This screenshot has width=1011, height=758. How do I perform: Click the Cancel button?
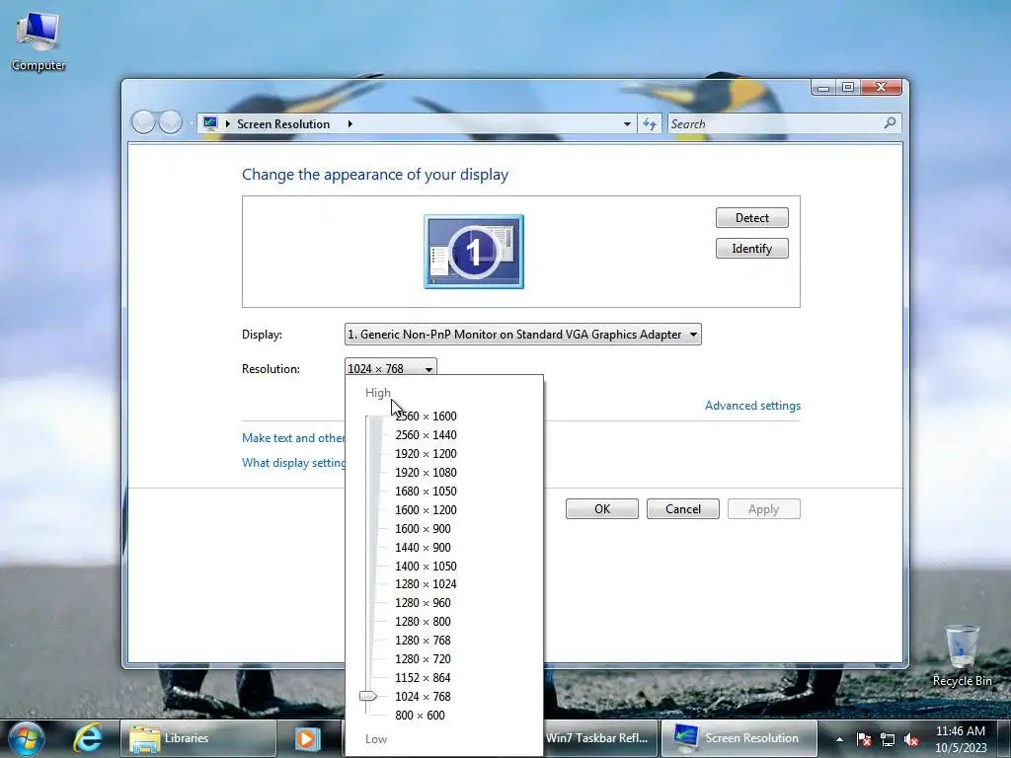click(683, 508)
